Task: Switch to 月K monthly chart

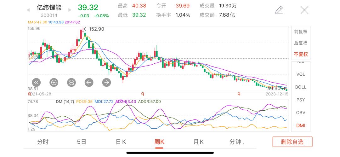Action: point(198,142)
